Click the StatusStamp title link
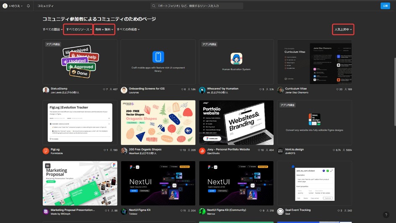Image resolution: width=396 pixels, height=223 pixels. 59,89
